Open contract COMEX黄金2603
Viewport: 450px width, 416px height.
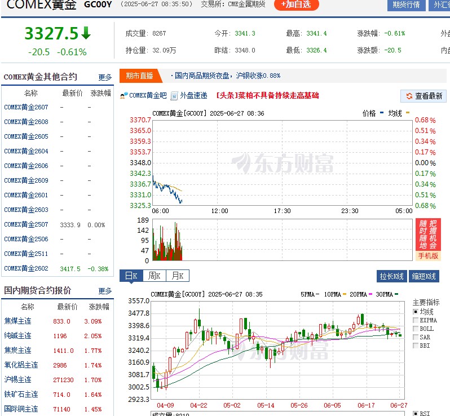(26, 210)
